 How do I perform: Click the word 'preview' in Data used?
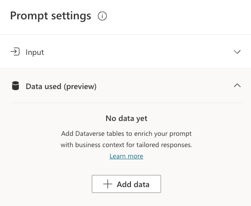[x=80, y=87]
